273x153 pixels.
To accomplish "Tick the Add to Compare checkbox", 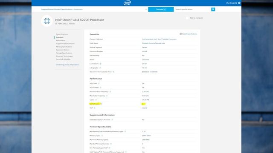I will [187, 18].
